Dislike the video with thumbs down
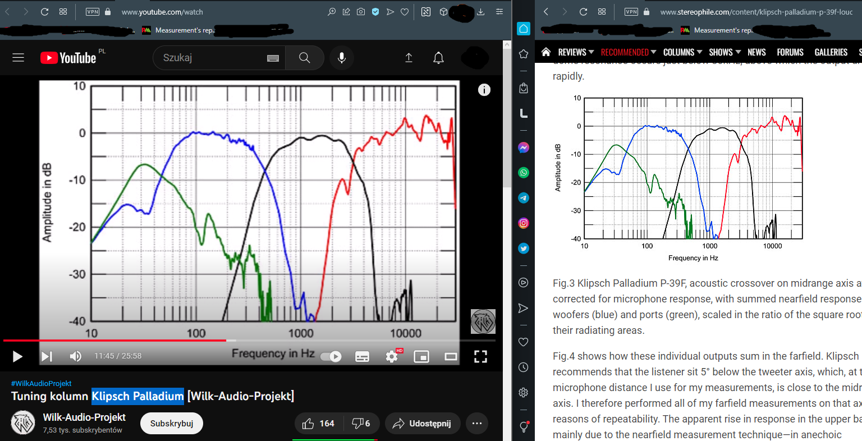Screen dimensions: 862x441 pyautogui.click(x=361, y=424)
